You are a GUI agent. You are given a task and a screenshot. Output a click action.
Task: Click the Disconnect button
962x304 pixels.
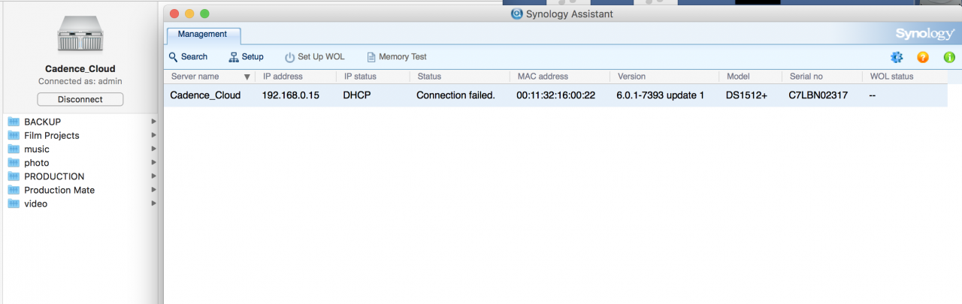click(80, 99)
